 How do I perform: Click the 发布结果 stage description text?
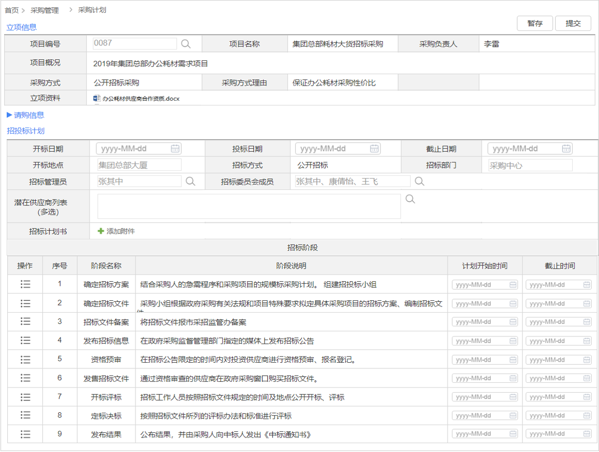click(x=226, y=434)
